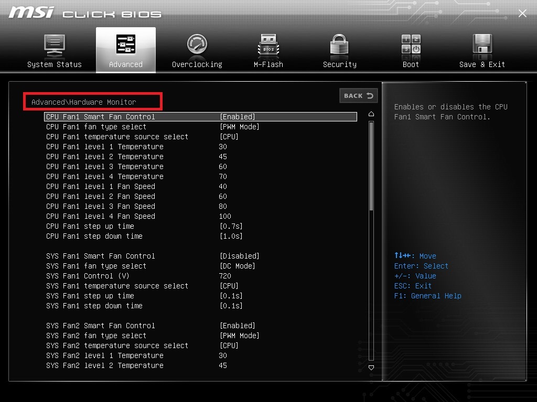Open Save & Exit menu
The width and height of the screenshot is (537, 402).
[x=482, y=49]
